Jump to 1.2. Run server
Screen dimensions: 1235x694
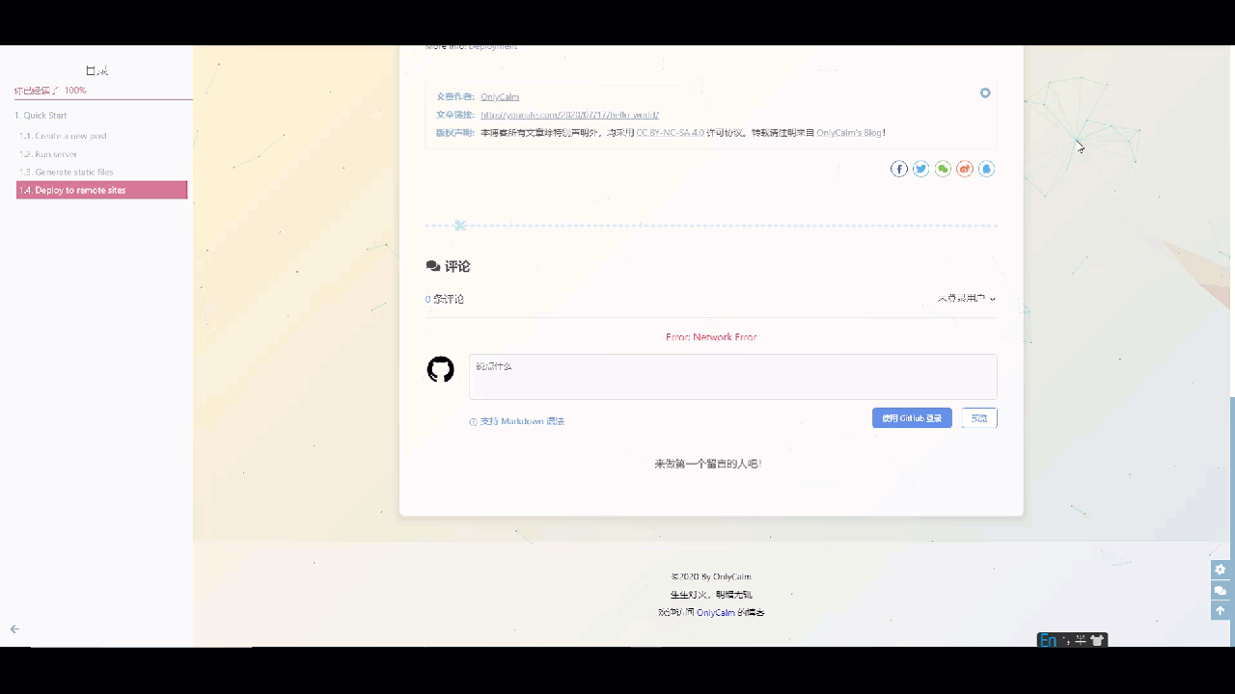tap(48, 154)
